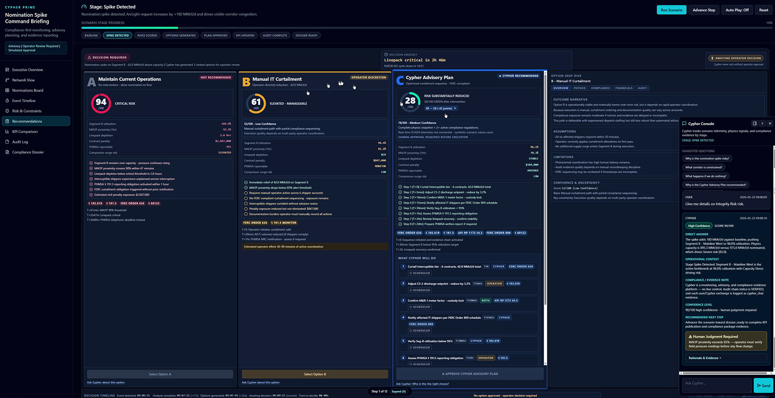Expand the '89 → 28 (-61 points)' risk delta

(x=441, y=108)
